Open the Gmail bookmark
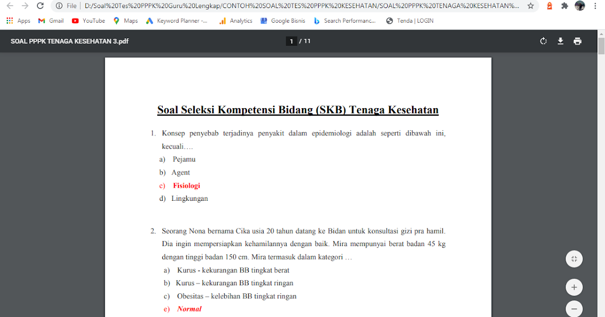This screenshot has height=317, width=605. 51,21
